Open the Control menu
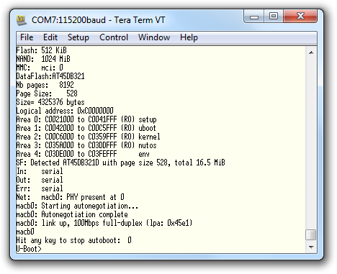337x274 pixels. pyautogui.click(x=114, y=37)
